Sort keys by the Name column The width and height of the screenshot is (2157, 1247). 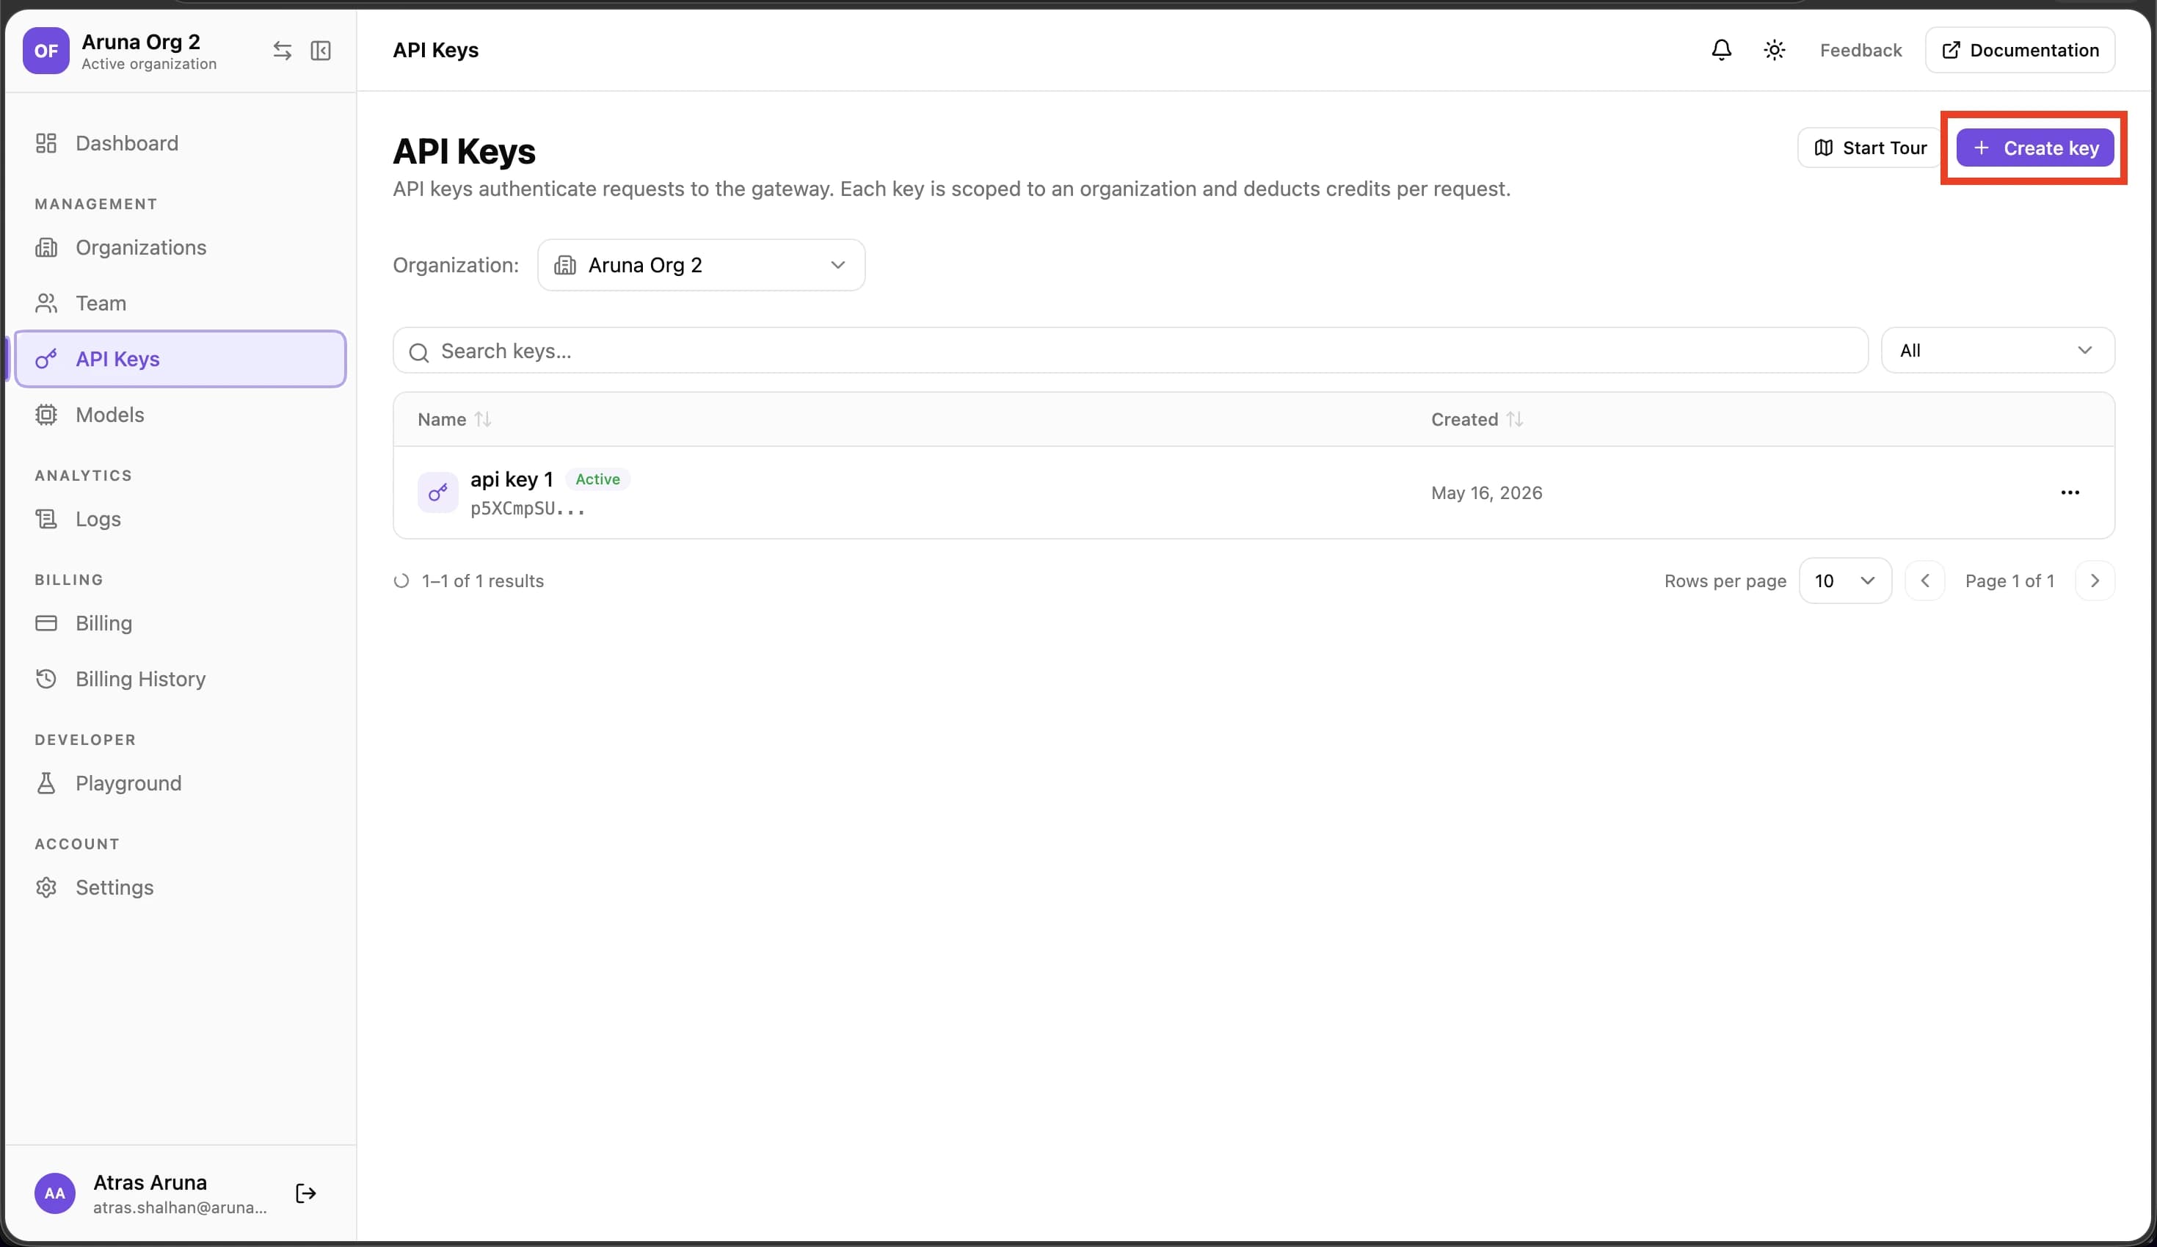click(x=454, y=419)
